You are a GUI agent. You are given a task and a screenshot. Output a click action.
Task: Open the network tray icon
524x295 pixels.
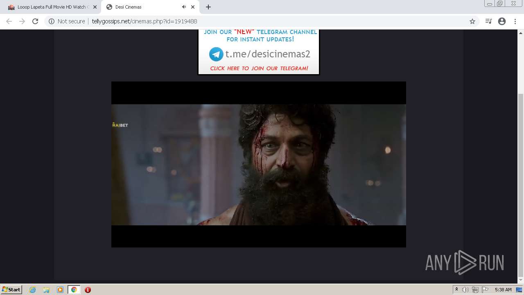point(475,290)
